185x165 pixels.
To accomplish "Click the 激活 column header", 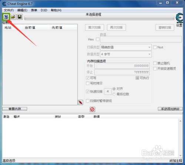I will pyautogui.click(x=6, y=117).
